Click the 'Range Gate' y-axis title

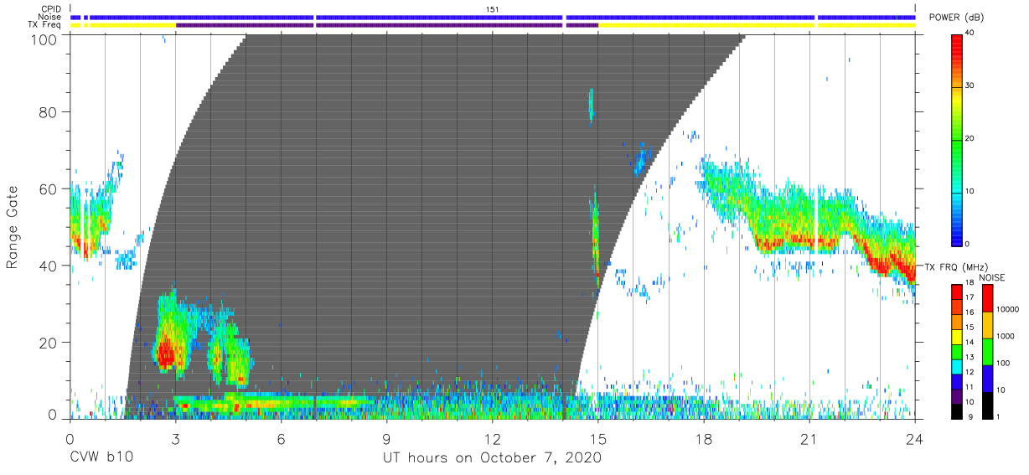13,226
